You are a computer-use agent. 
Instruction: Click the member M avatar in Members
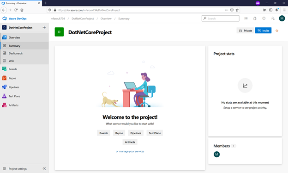tap(216, 154)
